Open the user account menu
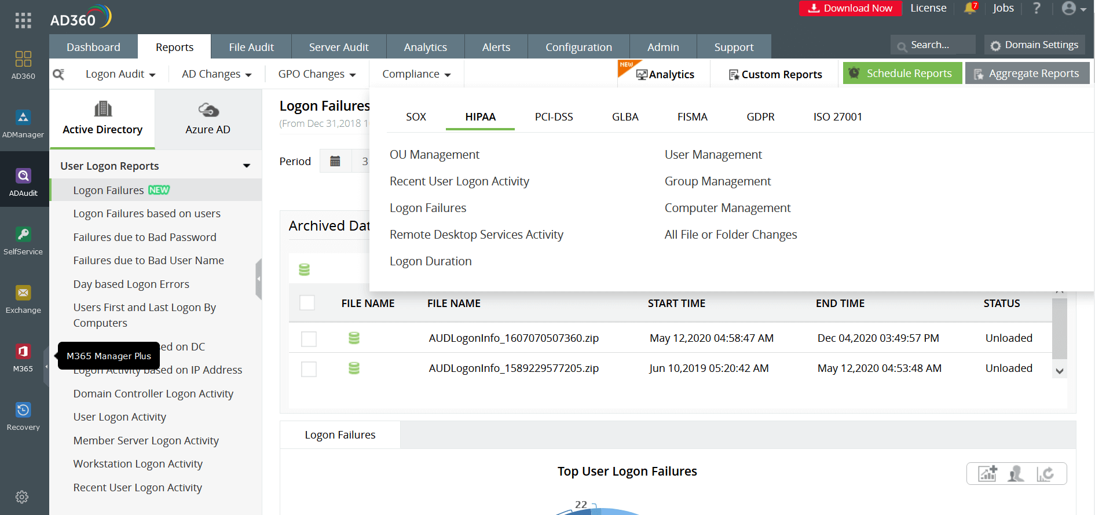Screen dimensions: 1095x515 tap(1074, 8)
